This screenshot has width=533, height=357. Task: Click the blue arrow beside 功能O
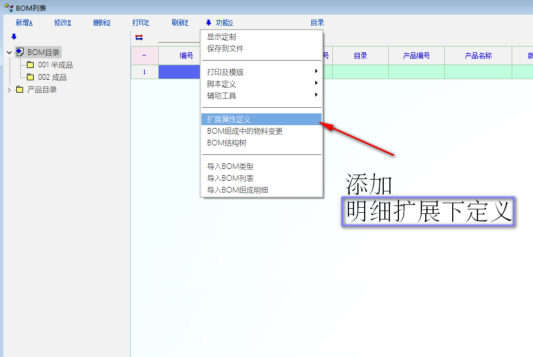point(208,23)
